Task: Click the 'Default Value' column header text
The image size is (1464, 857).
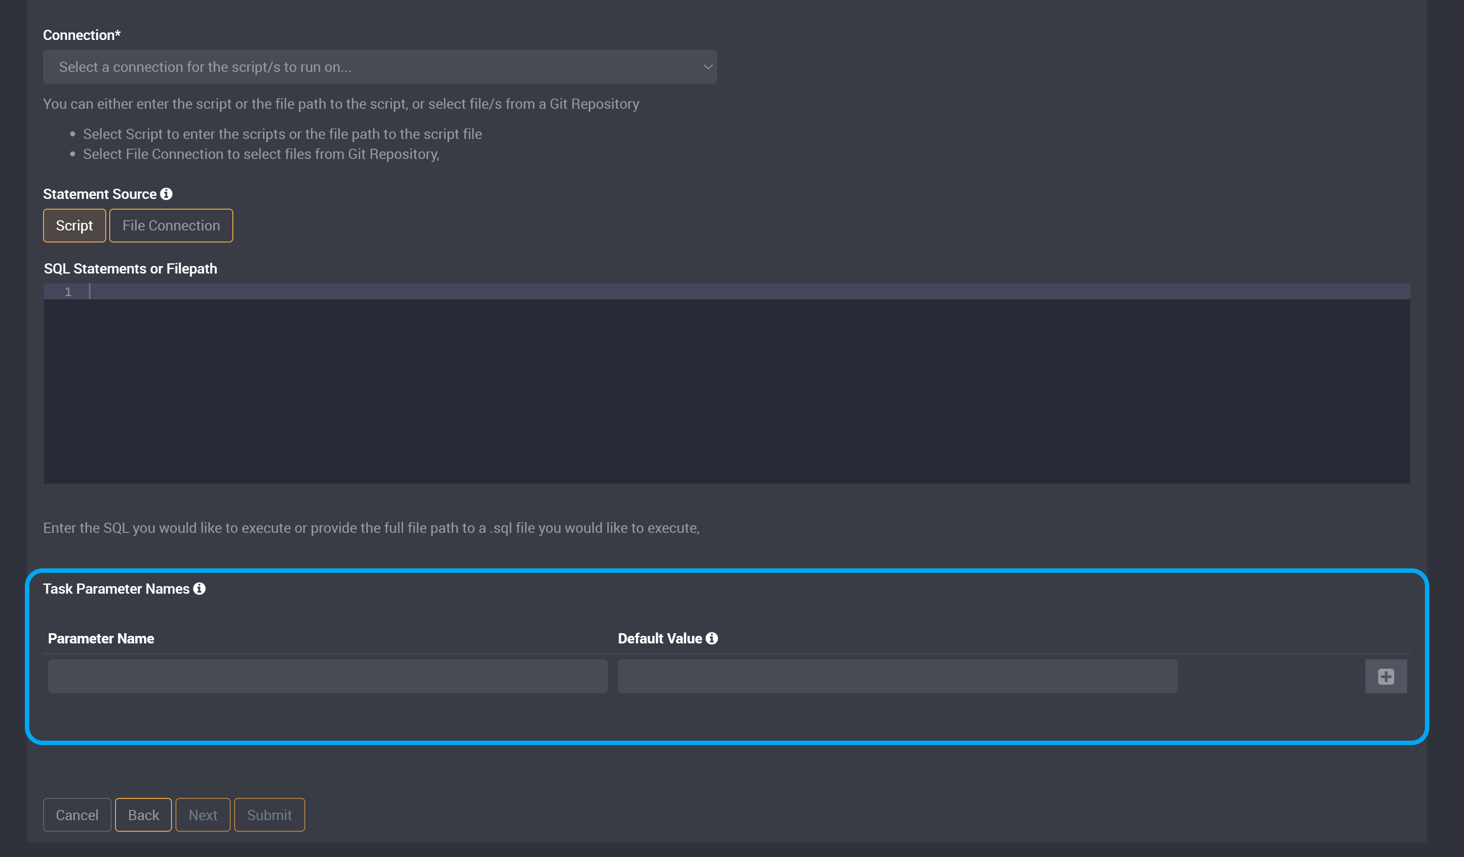Action: pos(660,639)
